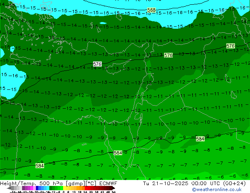Click the 584 label near the Sinai coast
This screenshot has width=250, height=193.
(118, 153)
